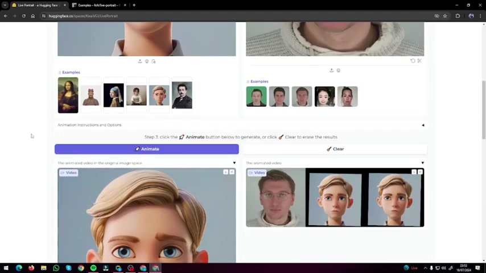
Task: Bookmark this page with star icon
Action: pyautogui.click(x=445, y=16)
